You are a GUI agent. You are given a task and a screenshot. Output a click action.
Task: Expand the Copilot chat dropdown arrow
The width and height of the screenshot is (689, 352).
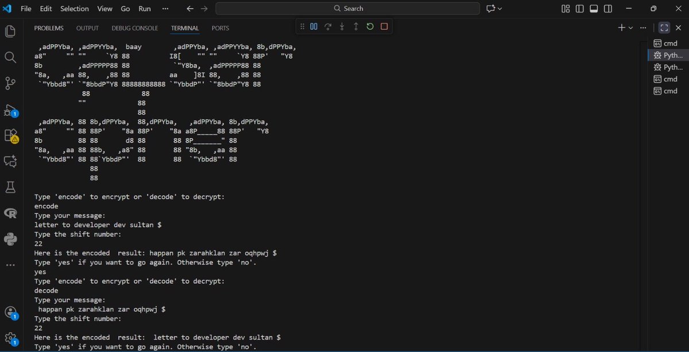(x=500, y=9)
